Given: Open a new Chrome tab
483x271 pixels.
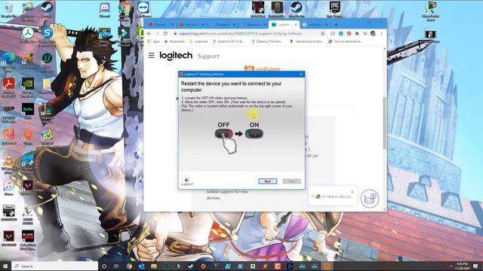Looking at the screenshot, I should coord(336,25).
